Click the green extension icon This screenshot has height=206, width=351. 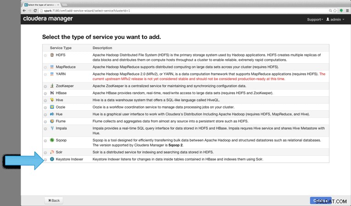[341, 11]
